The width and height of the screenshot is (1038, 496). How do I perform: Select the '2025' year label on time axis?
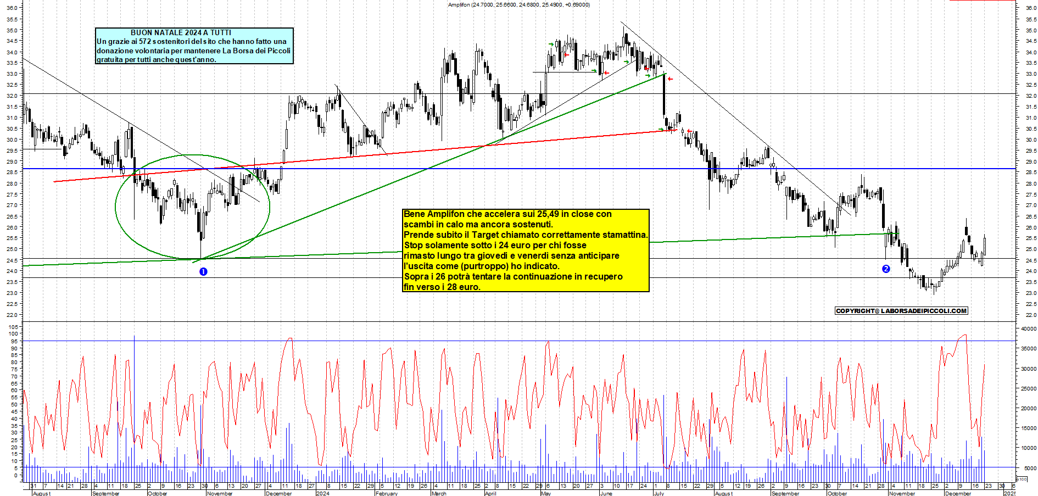(x=1009, y=493)
